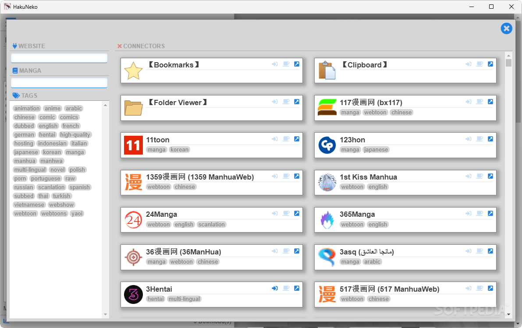Filter by the japanese tag in tags list
This screenshot has width=522, height=328.
pos(26,152)
